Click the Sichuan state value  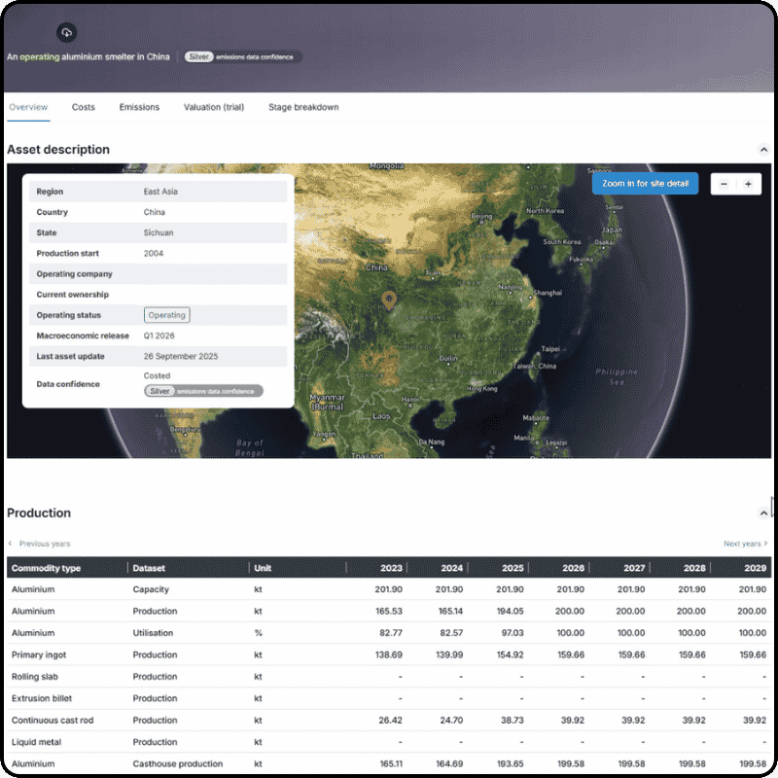[x=159, y=232]
